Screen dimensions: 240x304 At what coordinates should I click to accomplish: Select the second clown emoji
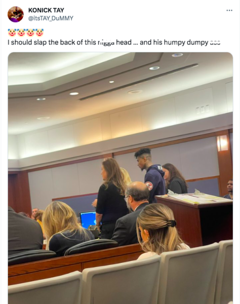coord(21,33)
